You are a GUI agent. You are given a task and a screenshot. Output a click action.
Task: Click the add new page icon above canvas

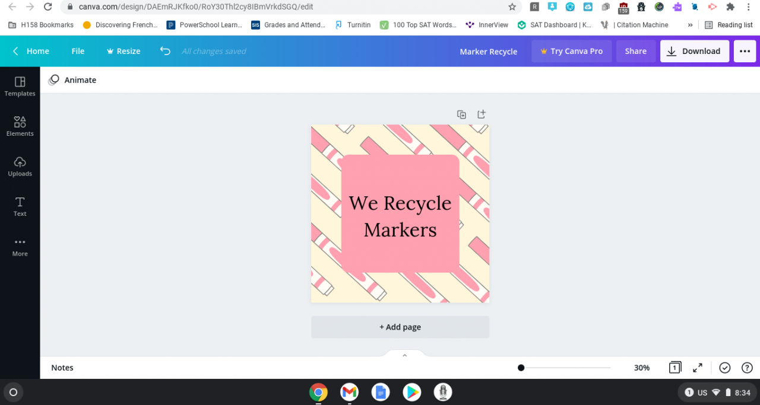click(482, 114)
